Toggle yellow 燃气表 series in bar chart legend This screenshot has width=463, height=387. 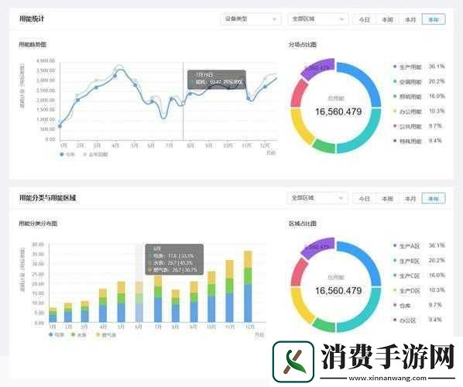click(x=106, y=334)
